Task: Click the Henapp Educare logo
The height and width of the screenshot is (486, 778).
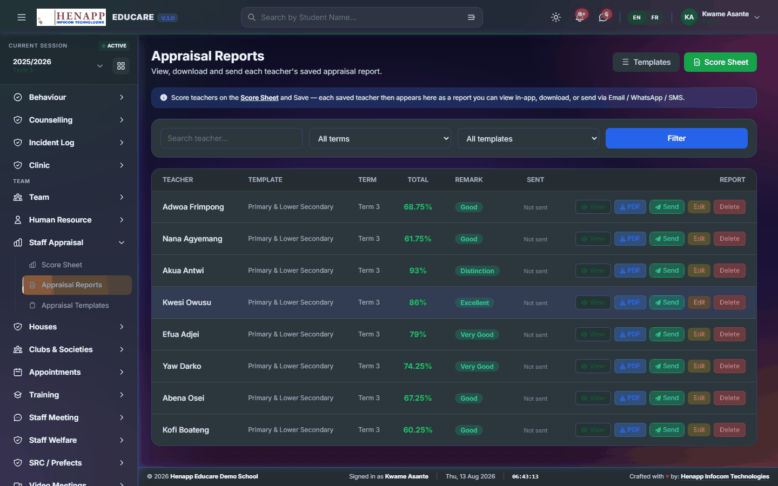Action: click(x=71, y=17)
